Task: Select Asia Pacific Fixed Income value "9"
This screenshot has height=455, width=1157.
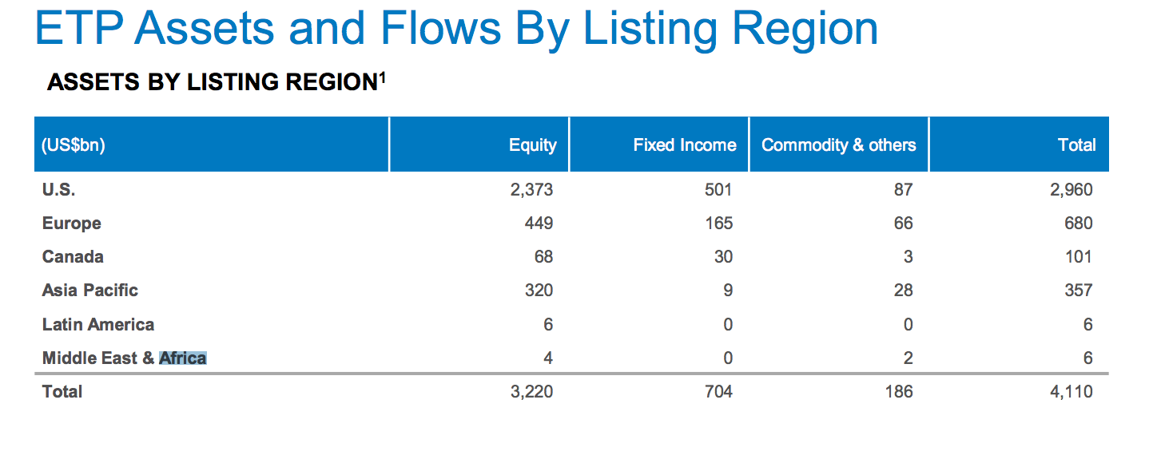Action: point(728,291)
